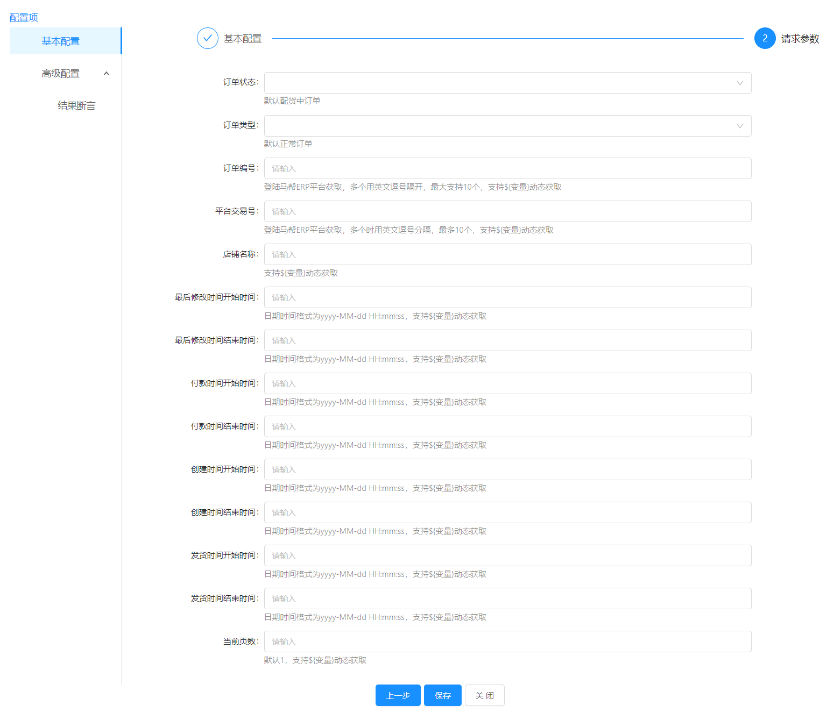Click the 配置项 heading link

[24, 18]
